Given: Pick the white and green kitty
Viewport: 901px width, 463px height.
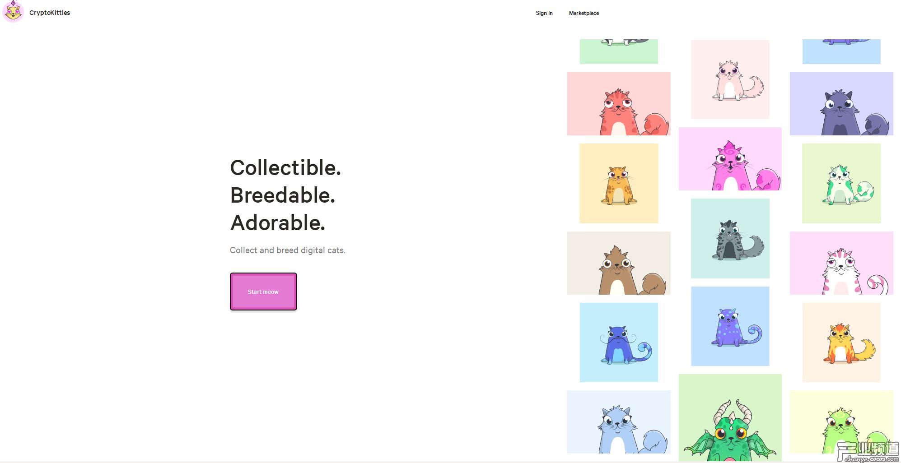Looking at the screenshot, I should point(841,183).
